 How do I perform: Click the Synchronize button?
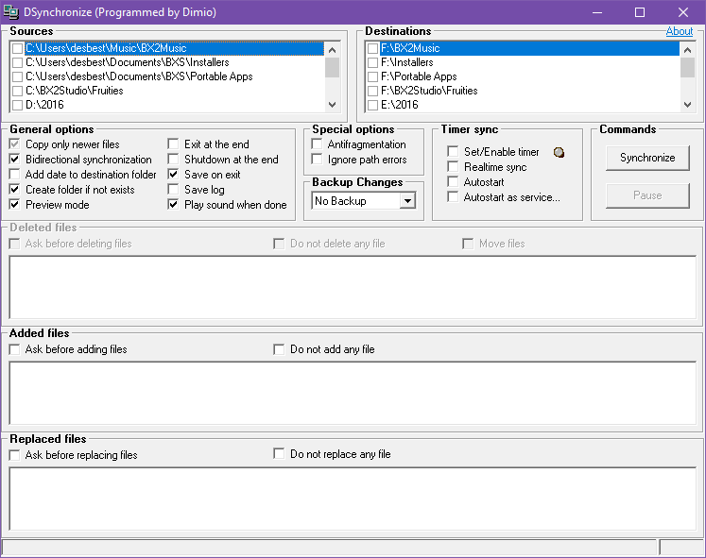[x=647, y=158]
